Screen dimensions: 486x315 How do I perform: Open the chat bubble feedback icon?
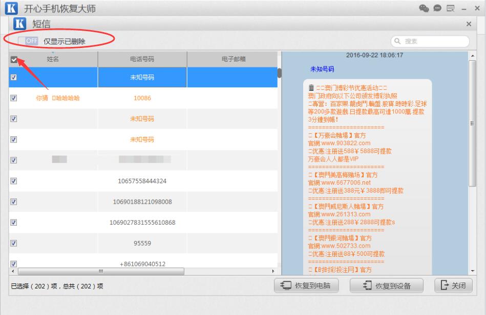tap(437, 8)
